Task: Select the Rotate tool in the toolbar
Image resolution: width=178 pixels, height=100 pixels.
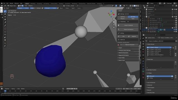Action: point(5,34)
